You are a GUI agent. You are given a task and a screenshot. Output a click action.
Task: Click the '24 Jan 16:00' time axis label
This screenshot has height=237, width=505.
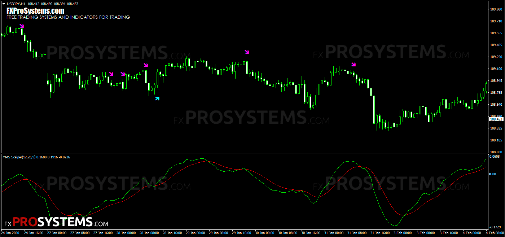[x=34, y=233]
